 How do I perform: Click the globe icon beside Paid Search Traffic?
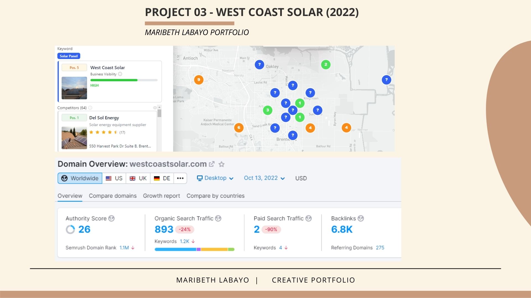point(309,218)
